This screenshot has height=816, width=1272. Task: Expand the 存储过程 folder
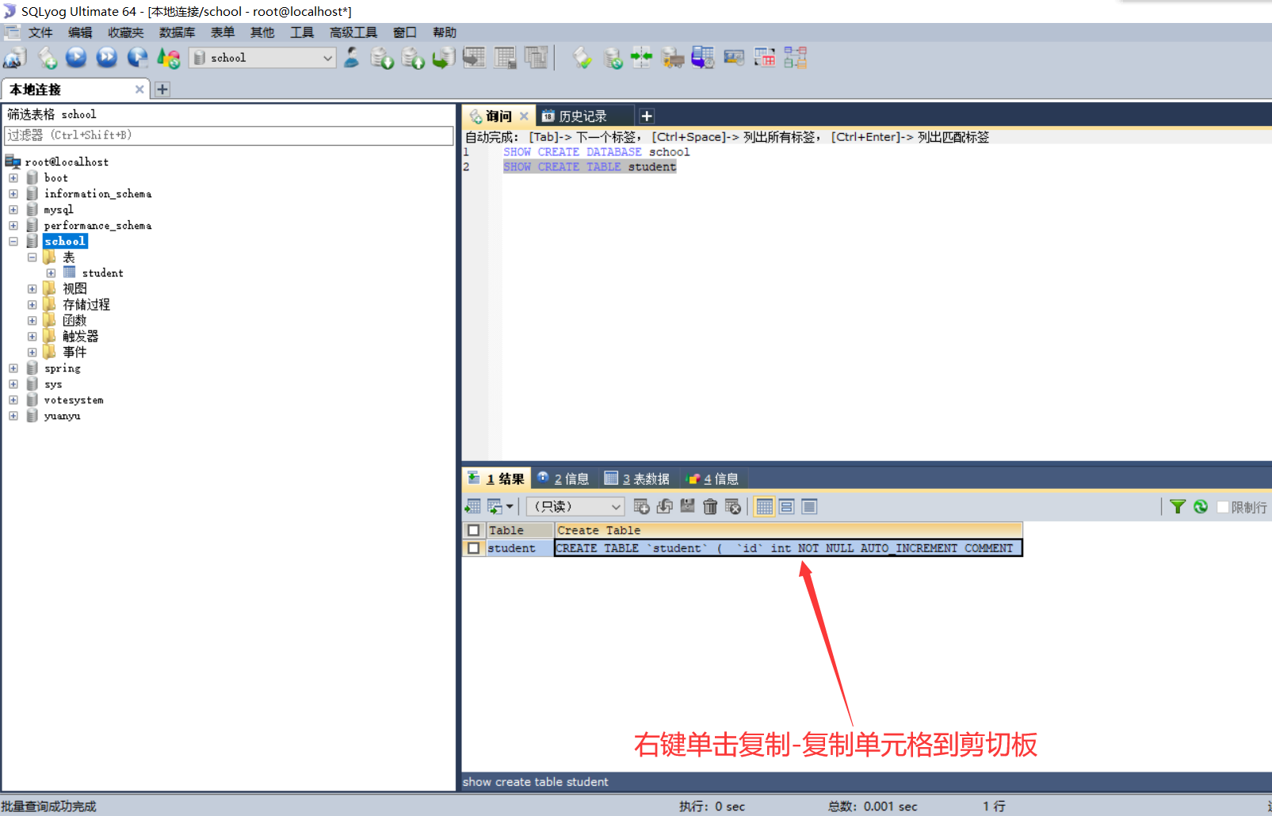click(x=32, y=305)
